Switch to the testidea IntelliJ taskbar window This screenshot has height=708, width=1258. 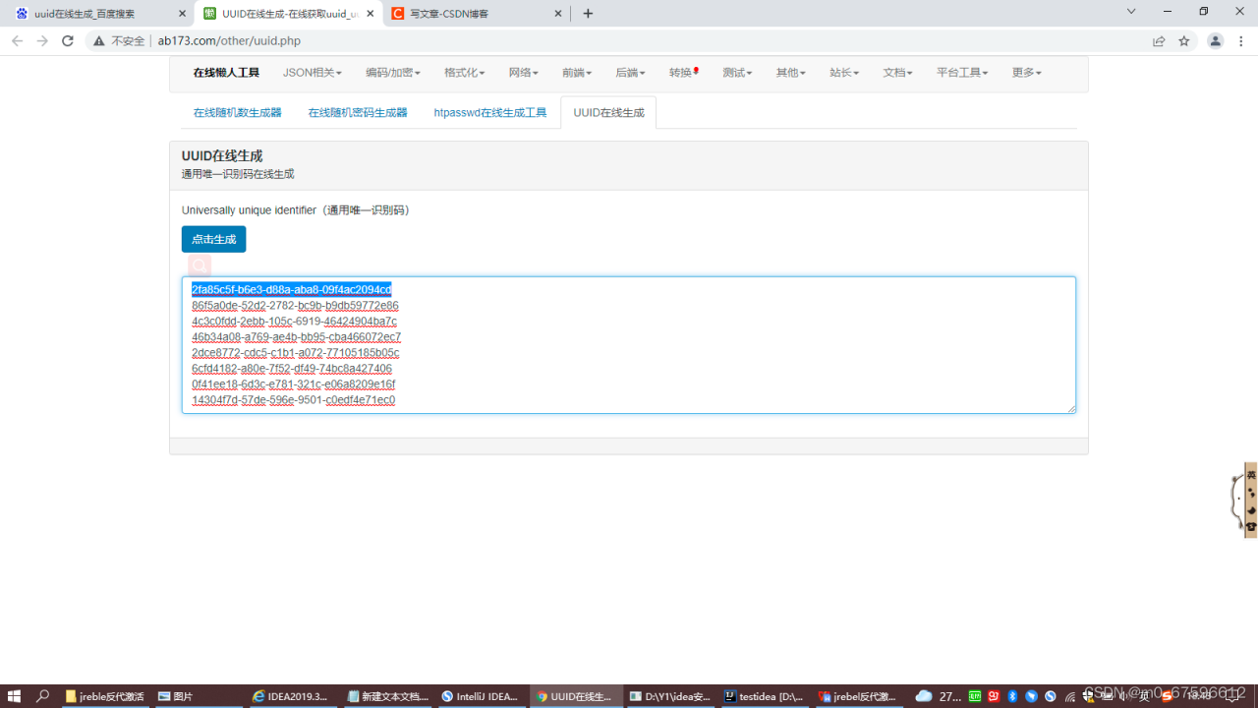pyautogui.click(x=764, y=696)
